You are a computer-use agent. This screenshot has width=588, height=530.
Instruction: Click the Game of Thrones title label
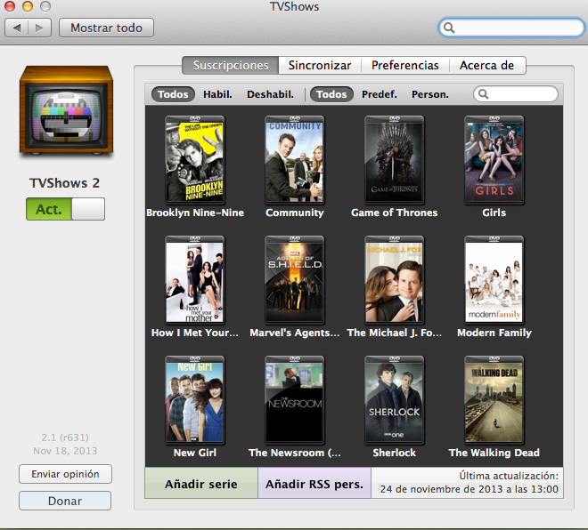point(394,213)
